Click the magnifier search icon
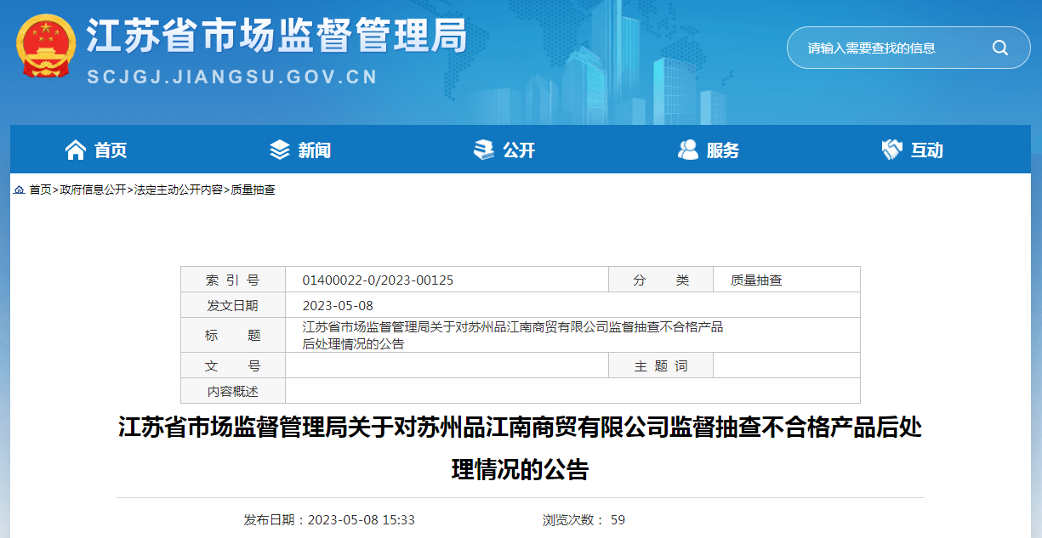 [x=999, y=48]
